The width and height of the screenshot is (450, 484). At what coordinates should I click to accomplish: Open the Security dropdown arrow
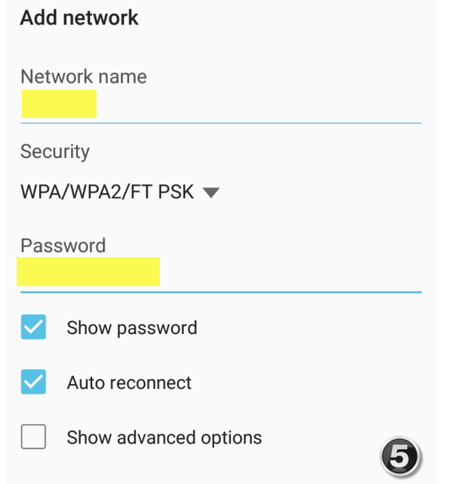tap(211, 193)
